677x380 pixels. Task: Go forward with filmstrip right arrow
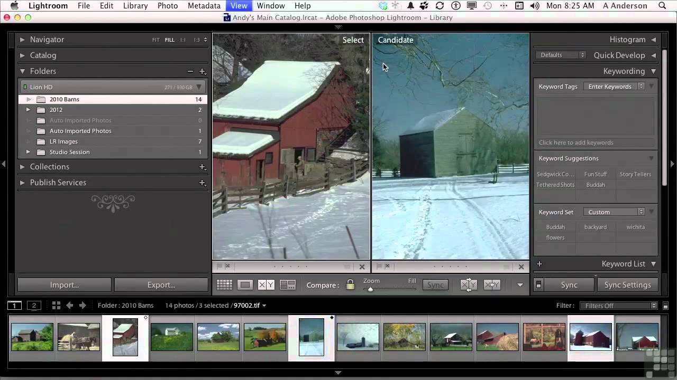83,305
